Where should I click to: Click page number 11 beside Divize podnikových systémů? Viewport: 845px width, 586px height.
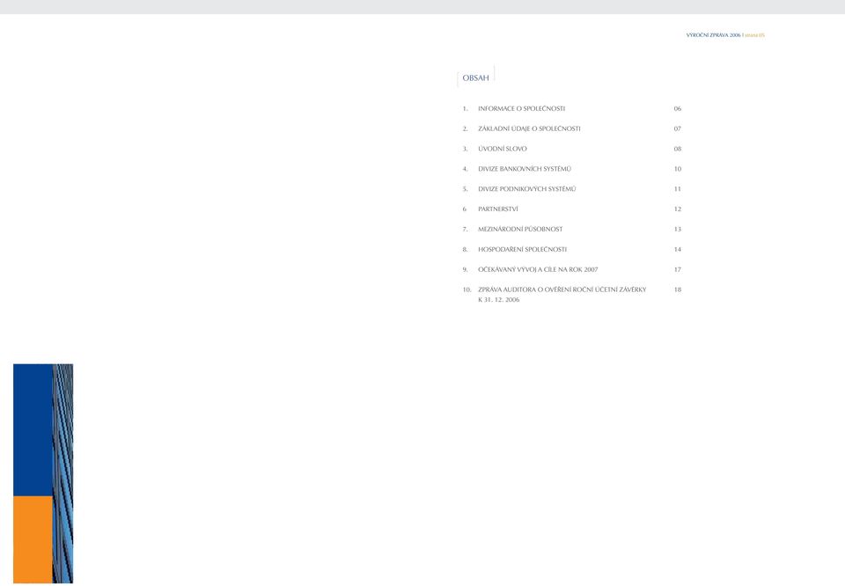(x=678, y=189)
